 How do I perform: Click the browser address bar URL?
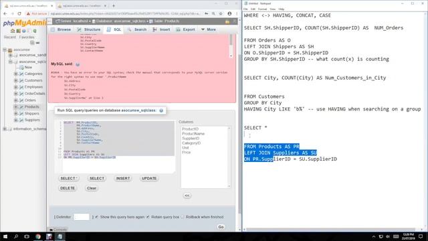click(125, 13)
